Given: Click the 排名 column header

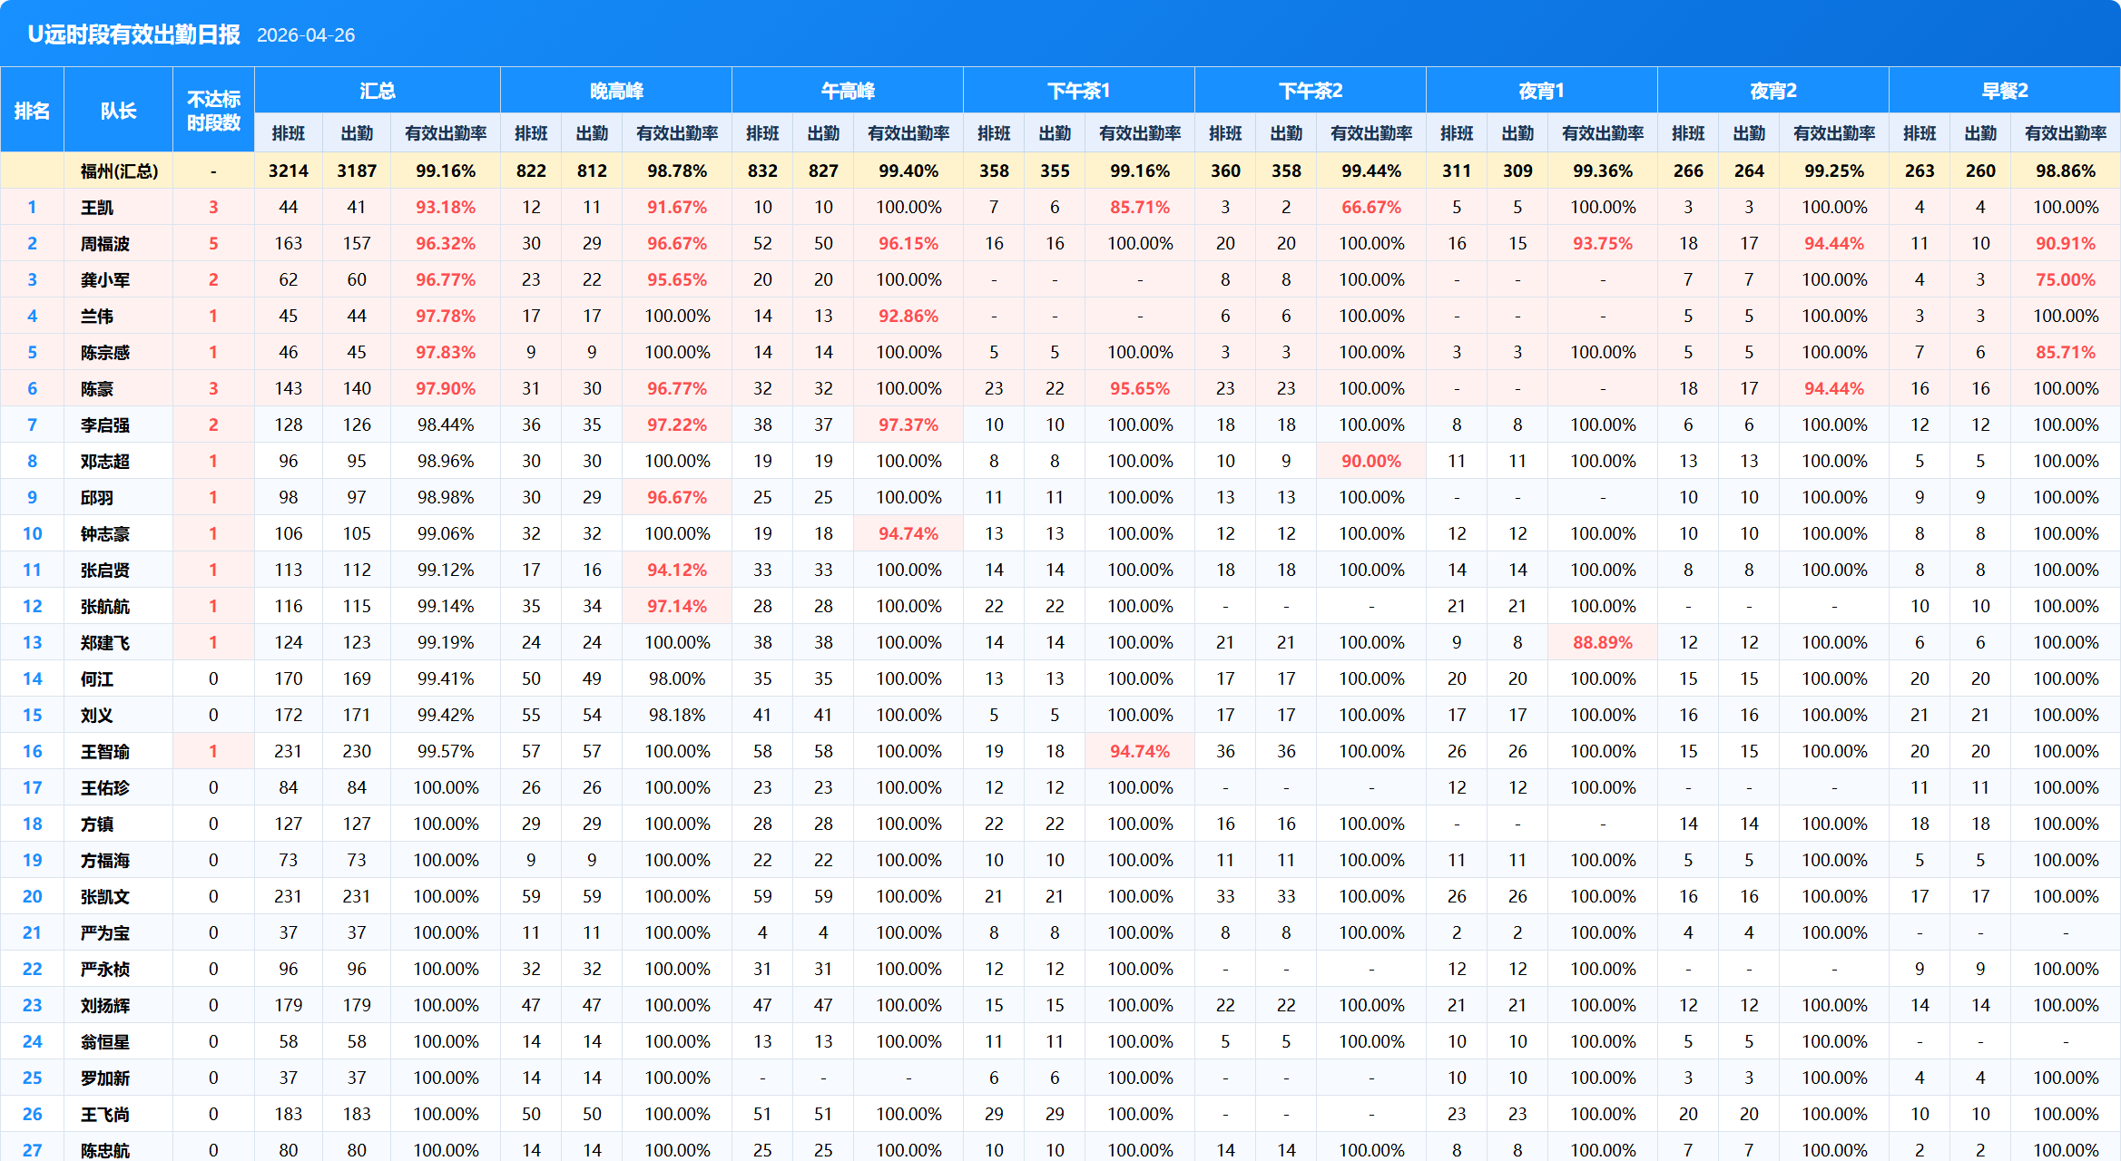Looking at the screenshot, I should point(32,111).
